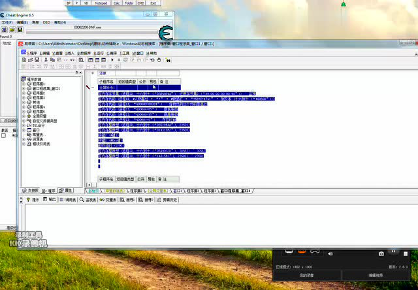
Task: Click the yellow-star icon at toolbar end
Action: 168,60
